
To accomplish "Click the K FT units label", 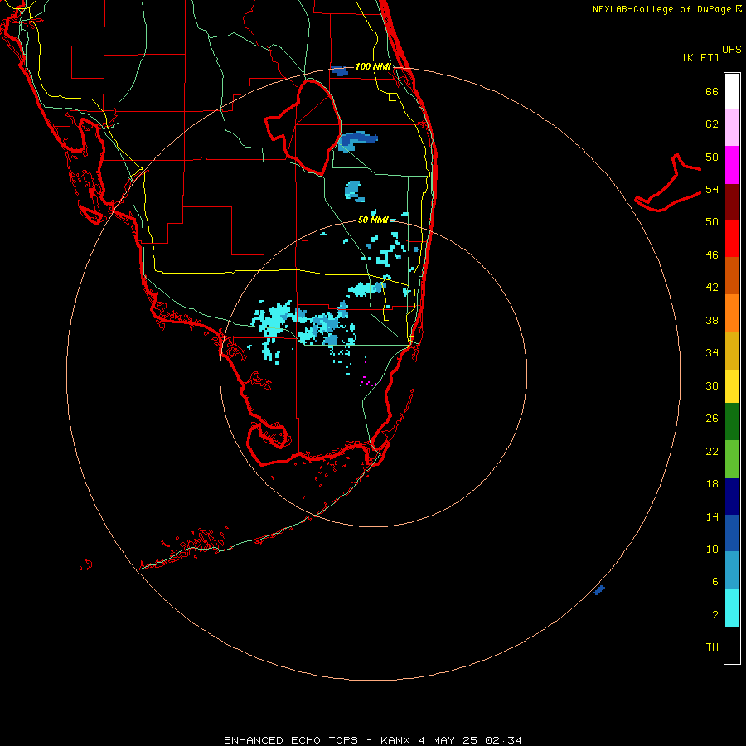I will click(700, 57).
